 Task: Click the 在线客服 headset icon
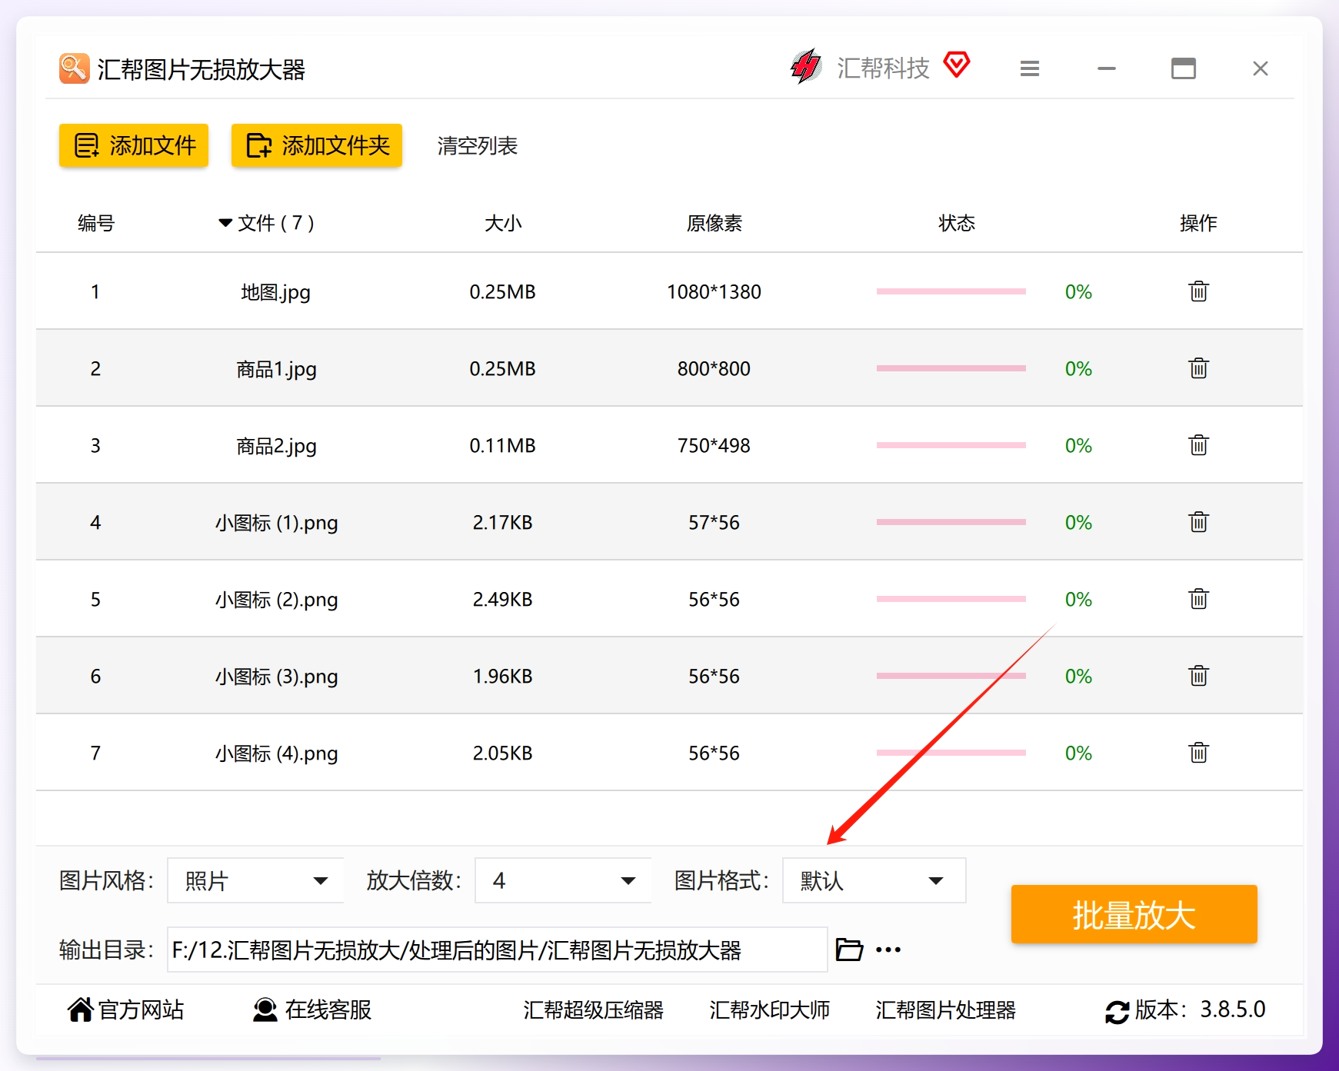[x=265, y=1010]
